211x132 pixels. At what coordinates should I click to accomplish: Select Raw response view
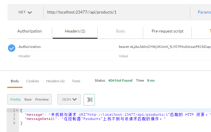(x=28, y=99)
